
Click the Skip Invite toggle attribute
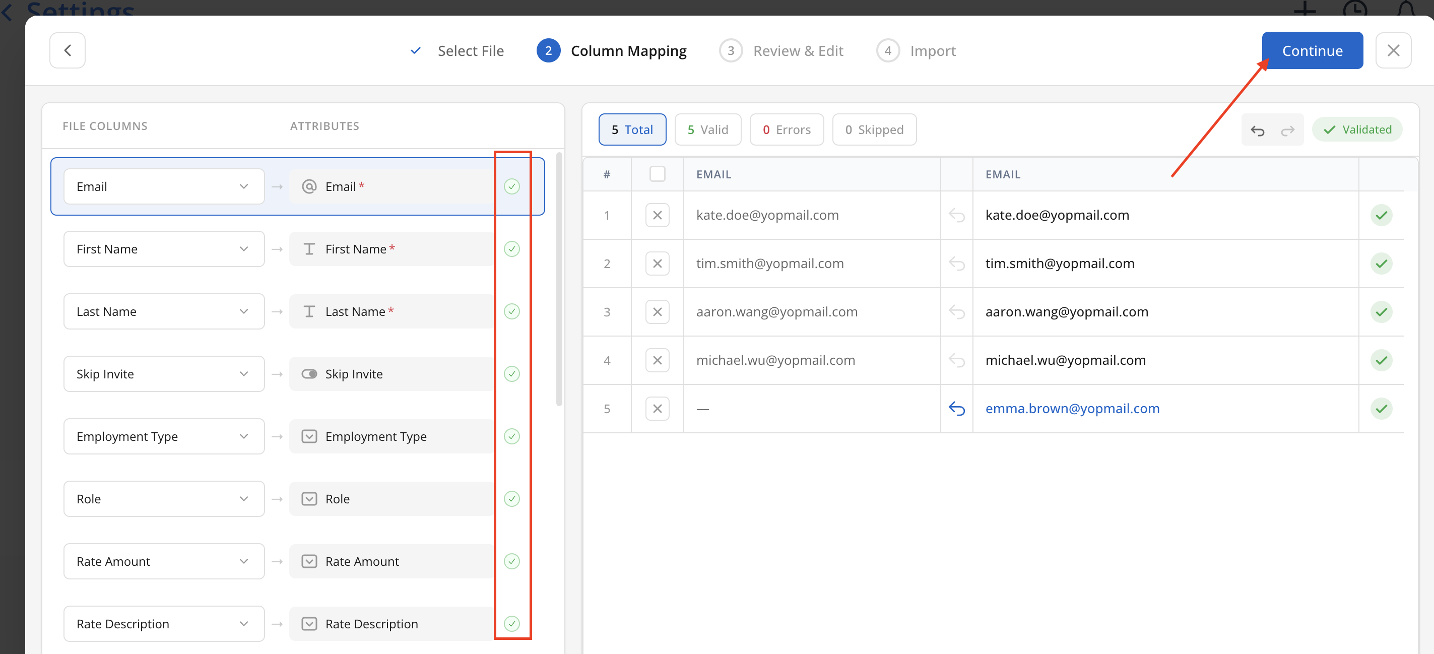click(x=309, y=374)
